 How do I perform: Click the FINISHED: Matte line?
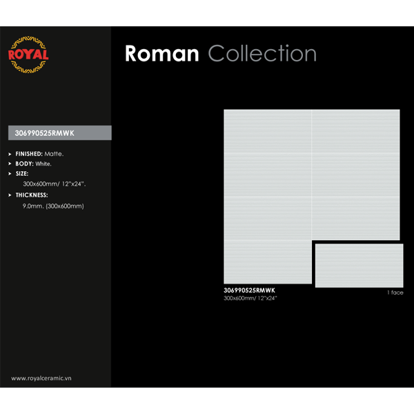pos(39,154)
